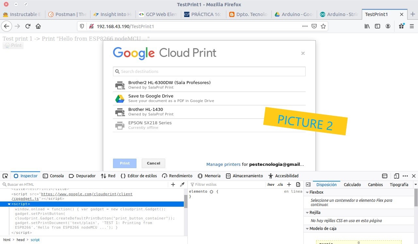Switch to the Cambios sidebar tab

tap(375, 184)
